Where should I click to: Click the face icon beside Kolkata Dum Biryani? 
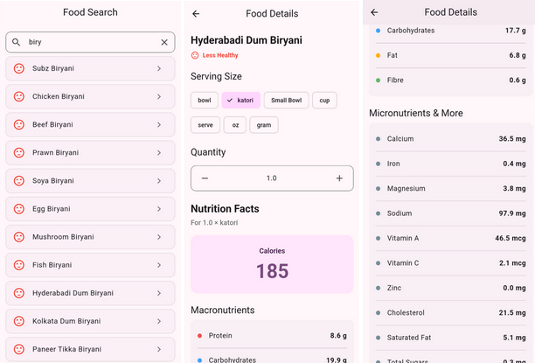(19, 321)
